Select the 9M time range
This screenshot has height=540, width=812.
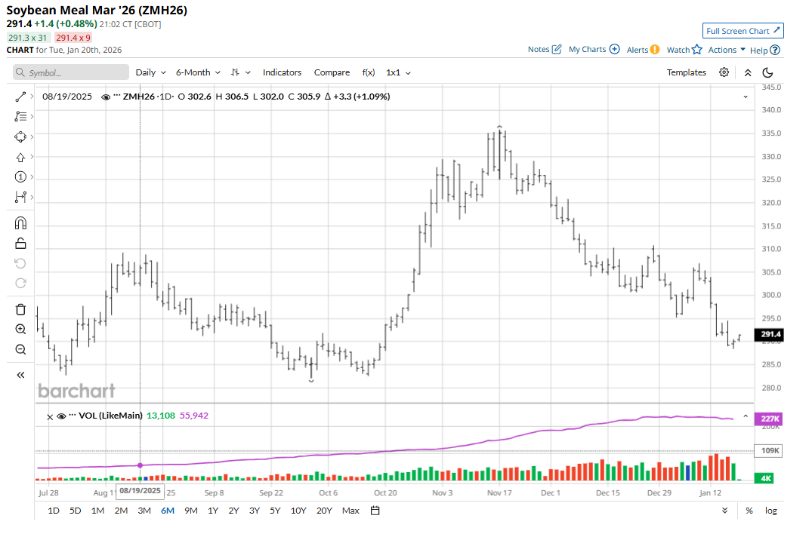point(190,511)
